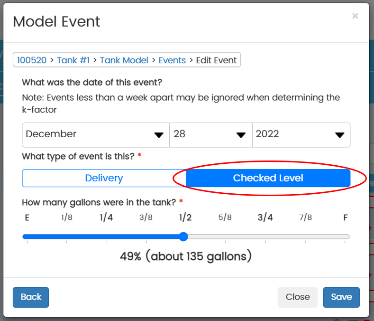374x321 pixels.
Task: Click the 5/8 tick on slider
Action: [225, 237]
